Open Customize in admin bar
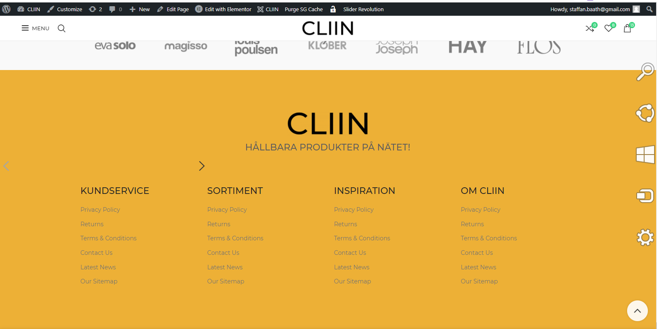Viewport: 657px width, 329px height. pyautogui.click(x=65, y=9)
